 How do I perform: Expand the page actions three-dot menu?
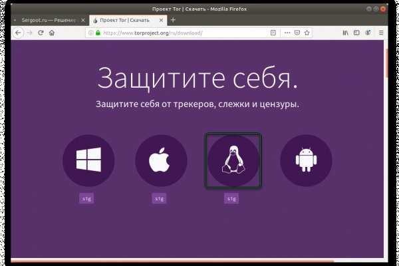[286, 32]
